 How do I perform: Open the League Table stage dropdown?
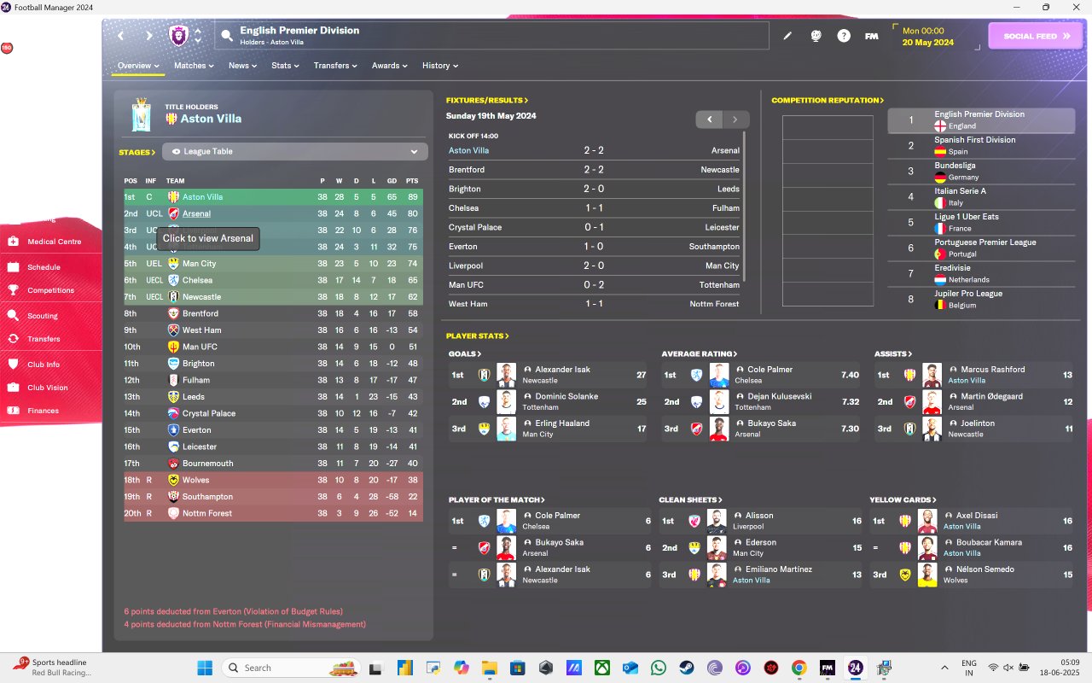click(x=295, y=152)
